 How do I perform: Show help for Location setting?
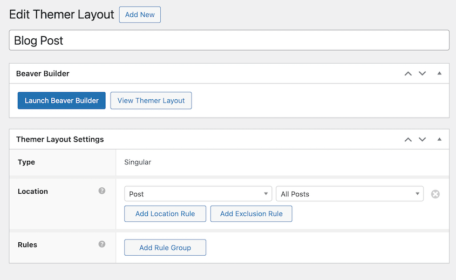102,191
